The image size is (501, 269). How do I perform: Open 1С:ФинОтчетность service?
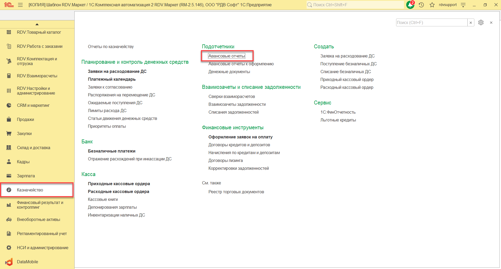(338, 112)
